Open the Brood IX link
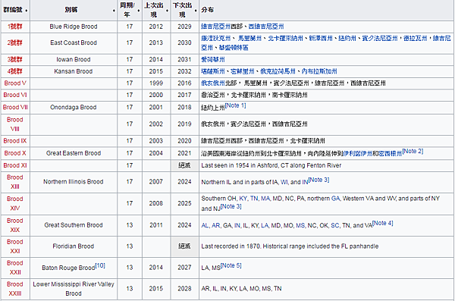This screenshot has height=301, width=455. [15, 141]
